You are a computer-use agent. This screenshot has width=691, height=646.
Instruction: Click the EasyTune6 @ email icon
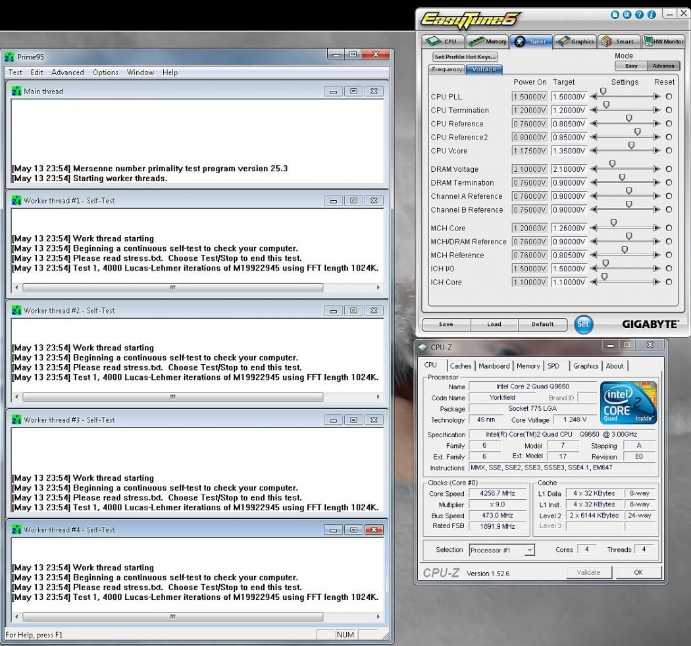(x=627, y=15)
